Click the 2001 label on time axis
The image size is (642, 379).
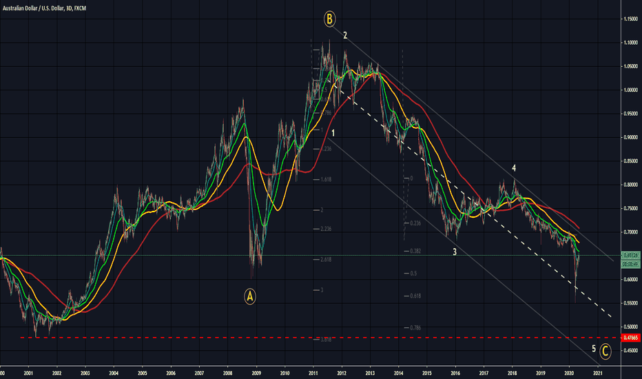[x=28, y=373]
